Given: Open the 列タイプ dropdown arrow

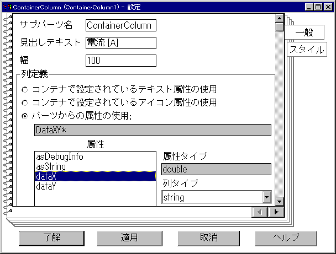Looking at the screenshot, I should coord(266,197).
